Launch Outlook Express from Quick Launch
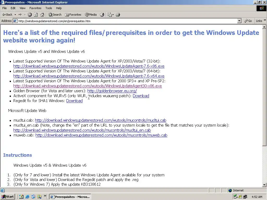The width and height of the screenshot is (267, 200). [x=33, y=197]
